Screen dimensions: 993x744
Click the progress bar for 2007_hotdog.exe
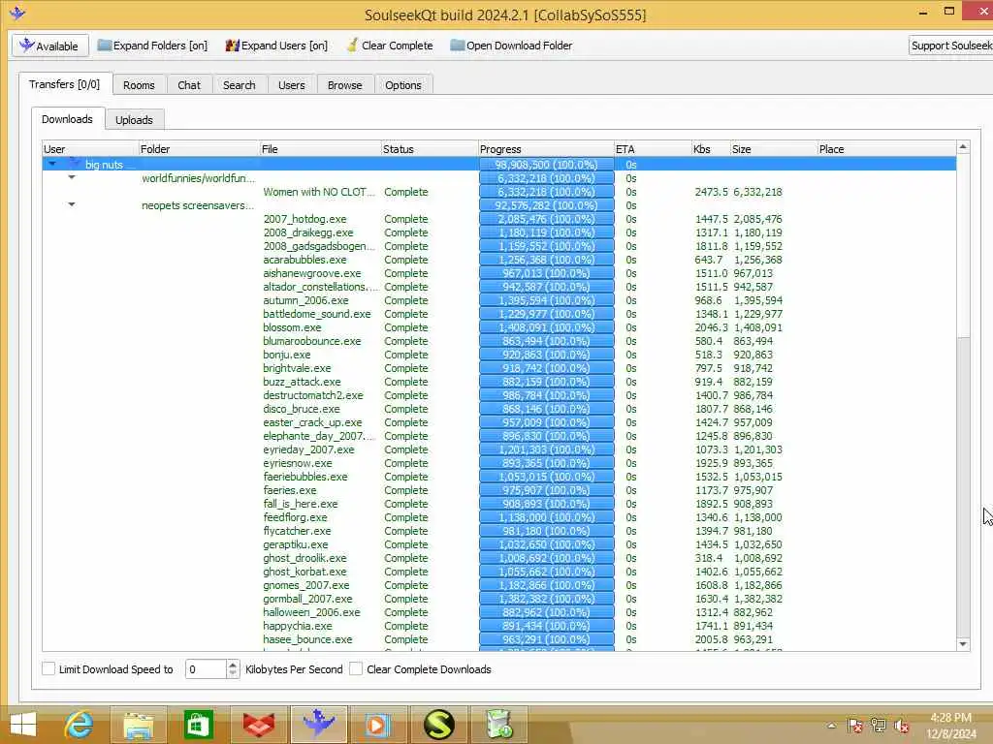pyautogui.click(x=546, y=219)
